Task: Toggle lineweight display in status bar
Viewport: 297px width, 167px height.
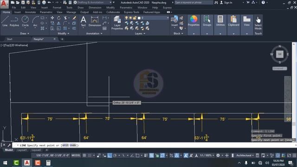Action: coord(146,155)
